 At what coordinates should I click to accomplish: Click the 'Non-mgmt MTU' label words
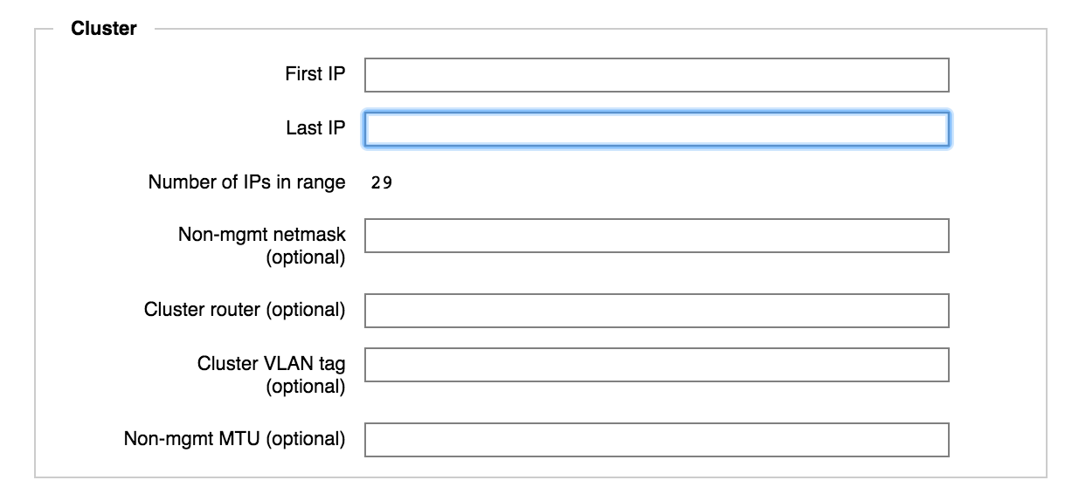point(192,439)
